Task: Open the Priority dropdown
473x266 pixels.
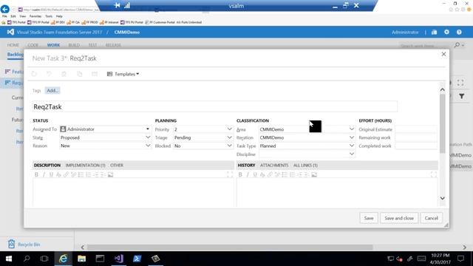Action: tap(229, 129)
